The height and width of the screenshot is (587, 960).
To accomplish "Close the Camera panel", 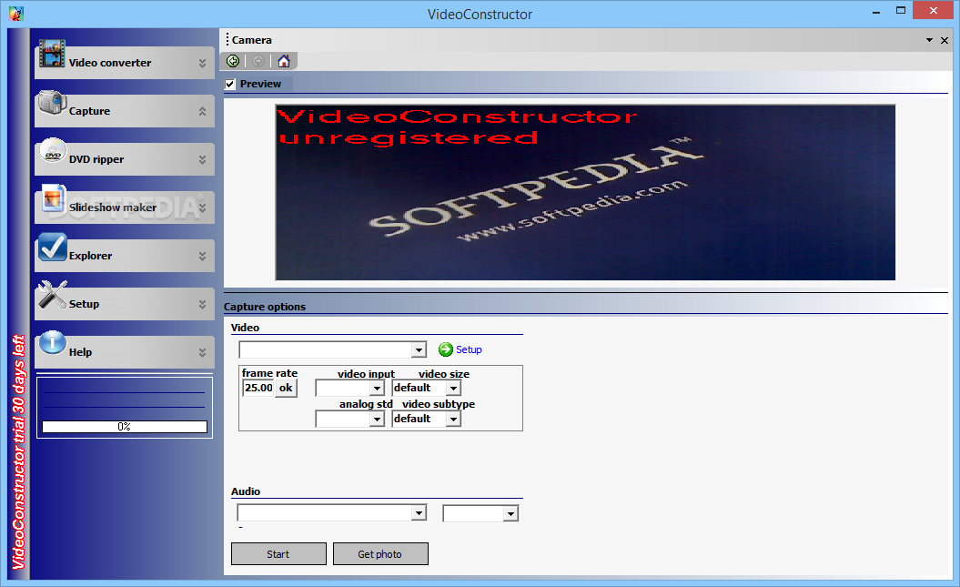I will [x=945, y=40].
